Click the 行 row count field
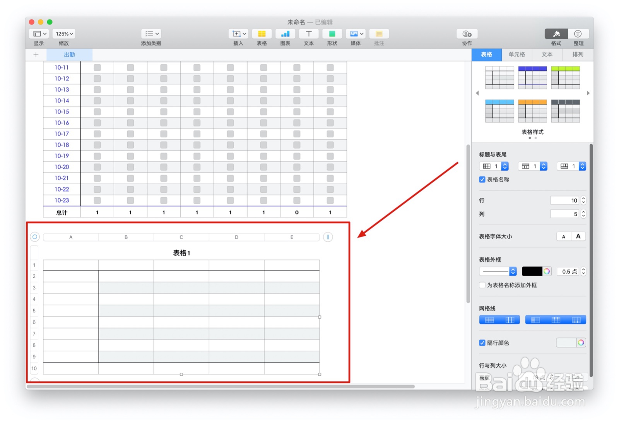This screenshot has height=423, width=619. [x=565, y=200]
